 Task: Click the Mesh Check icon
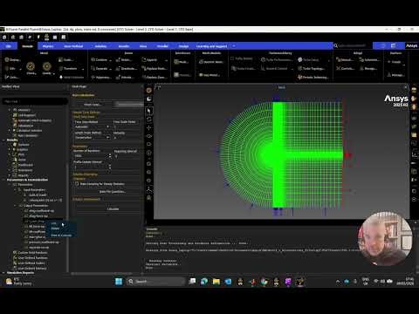click(x=31, y=68)
